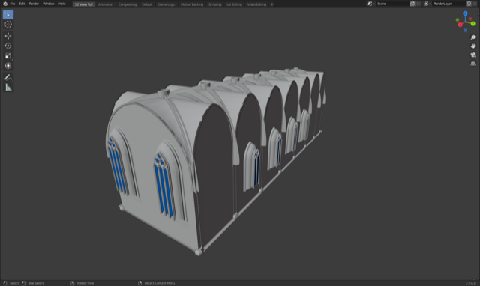This screenshot has width=480, height=286.
Task: Select the Select Box tool
Action: [8, 15]
